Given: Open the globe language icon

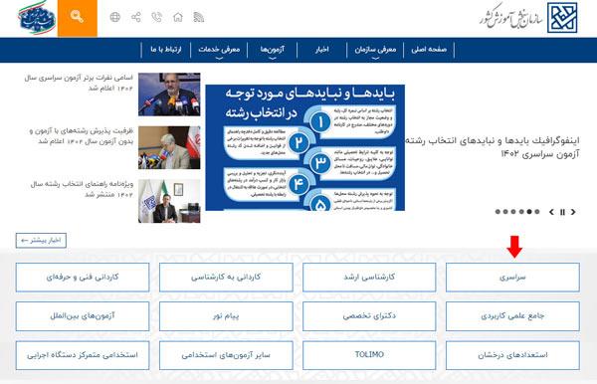Looking at the screenshot, I should pyautogui.click(x=115, y=17).
